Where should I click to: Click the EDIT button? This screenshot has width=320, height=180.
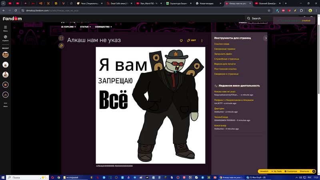[192, 40]
